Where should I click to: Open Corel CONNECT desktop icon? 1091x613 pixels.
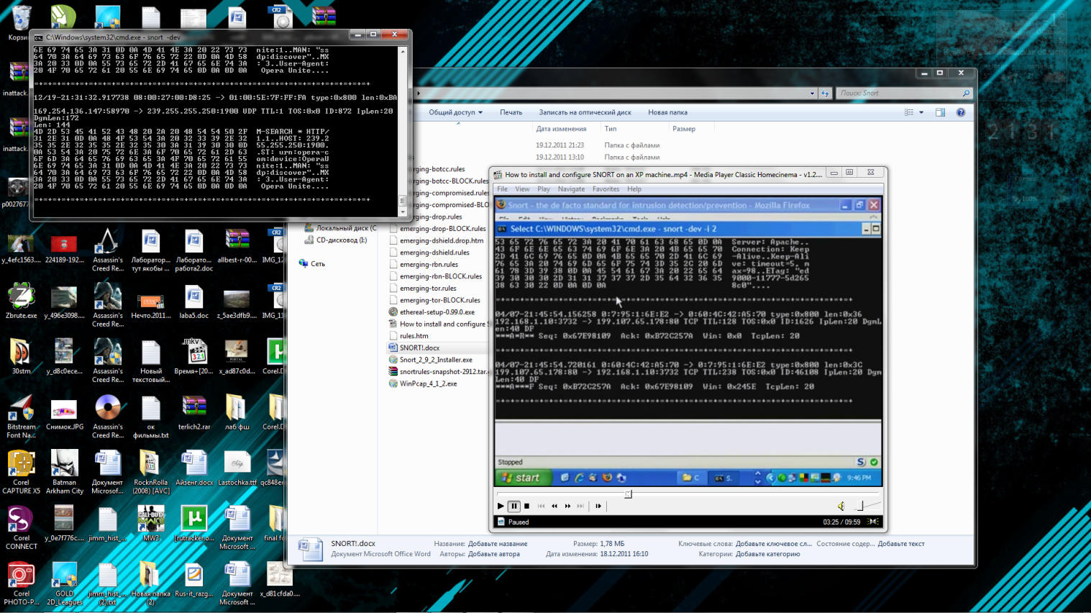coord(21,528)
